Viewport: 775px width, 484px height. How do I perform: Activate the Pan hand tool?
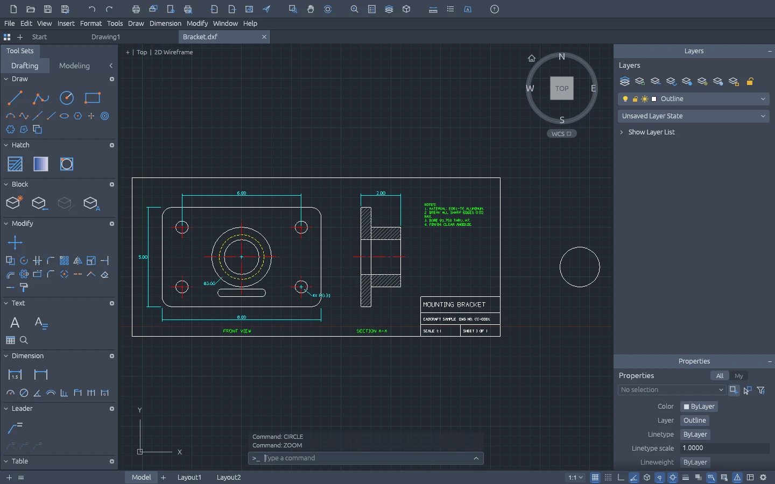coord(311,9)
